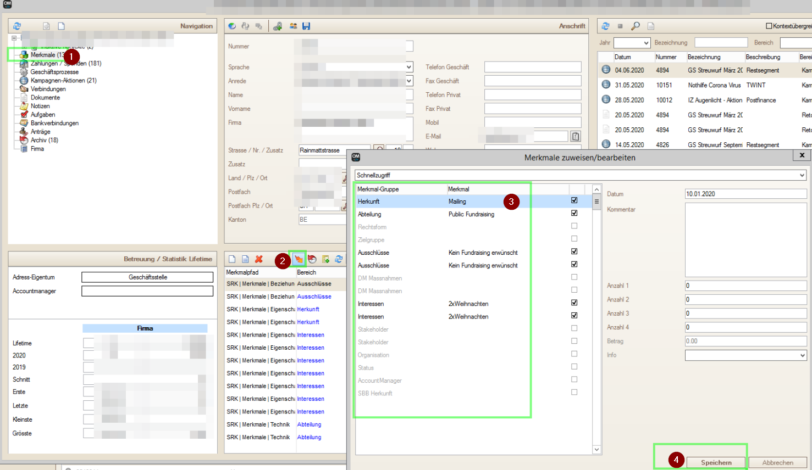
Task: Click the Telefon Geschäft input field
Action: coord(533,67)
